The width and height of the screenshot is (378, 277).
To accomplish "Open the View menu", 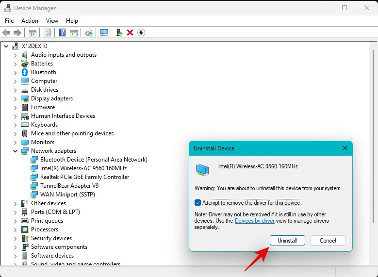I will [x=52, y=21].
